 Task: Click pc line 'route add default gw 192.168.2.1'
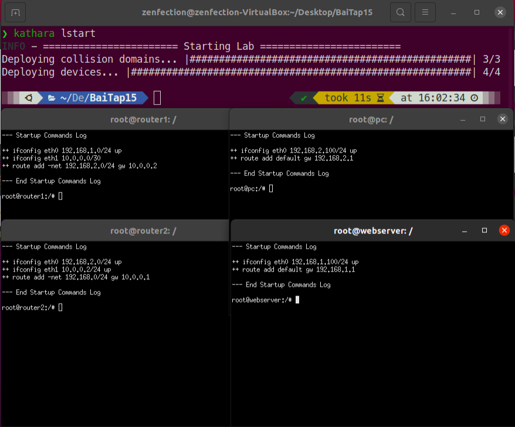pos(292,158)
